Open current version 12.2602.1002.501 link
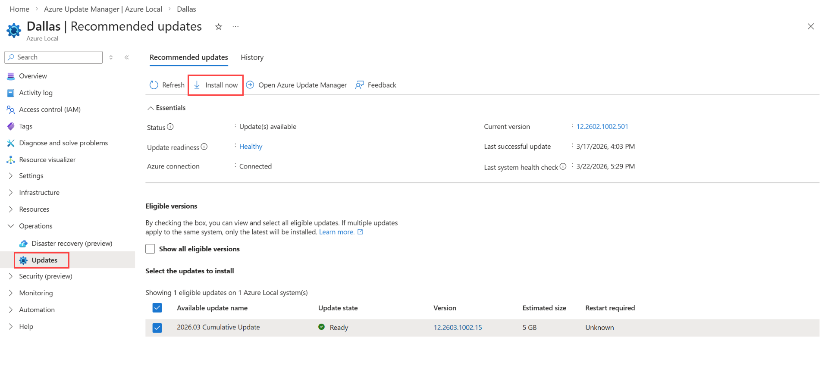Screen dimensions: 828x372 pyautogui.click(x=602, y=127)
